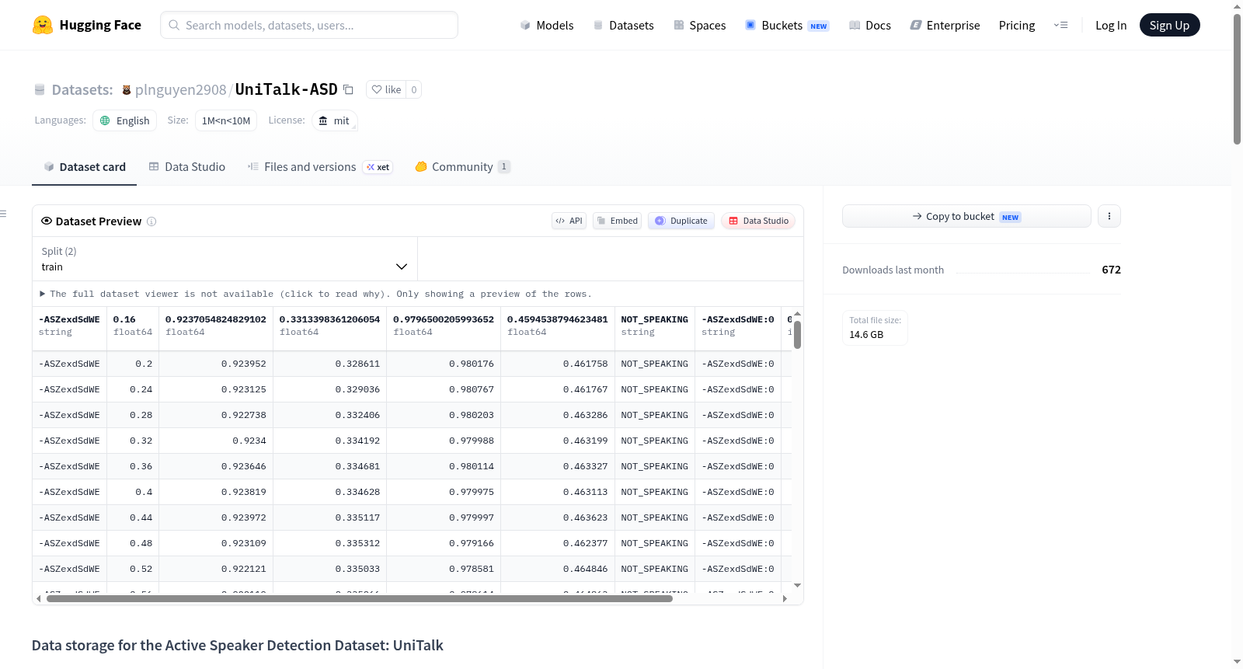Open the left sidebar menu icon

tap(3, 214)
